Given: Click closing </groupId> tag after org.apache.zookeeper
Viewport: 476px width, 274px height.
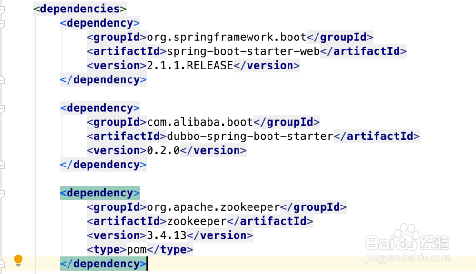Looking at the screenshot, I should [x=313, y=207].
